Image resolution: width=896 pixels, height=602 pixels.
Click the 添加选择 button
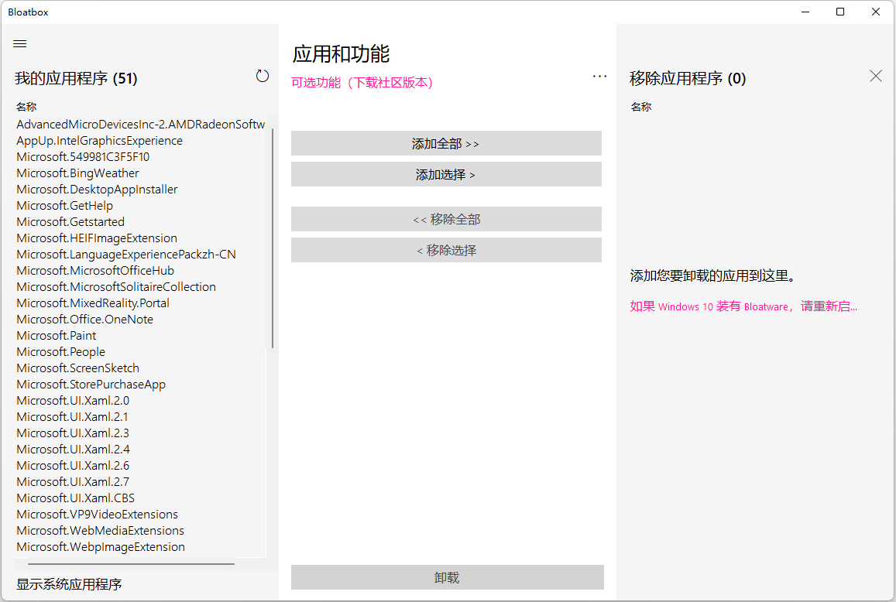446,174
